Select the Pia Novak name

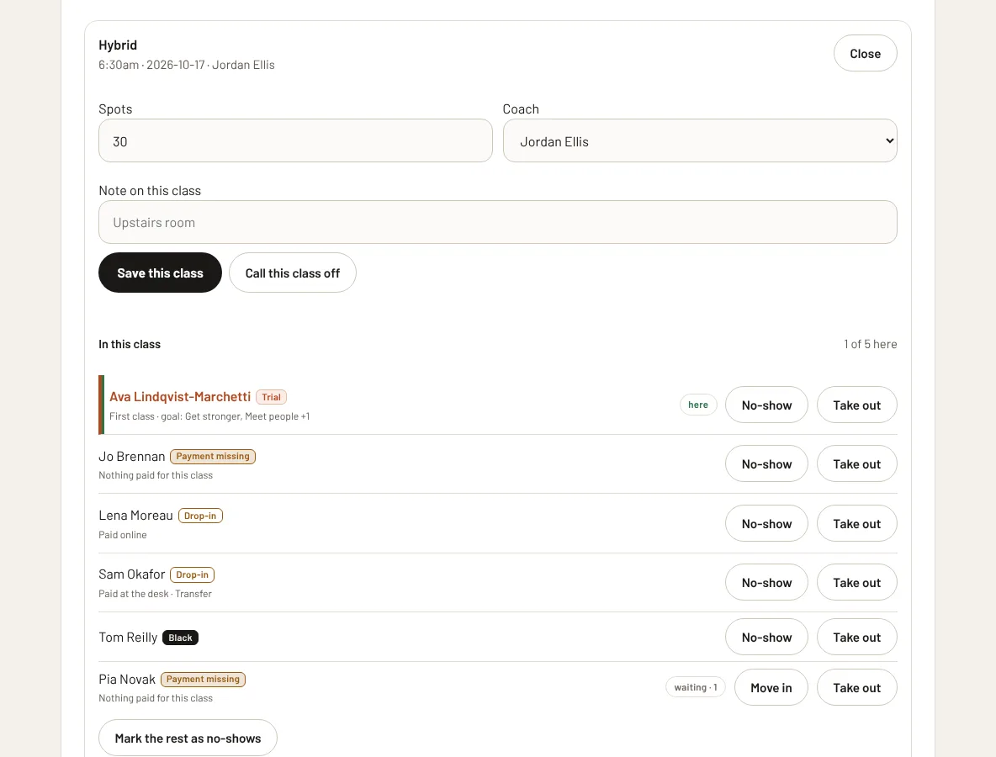pyautogui.click(x=126, y=679)
